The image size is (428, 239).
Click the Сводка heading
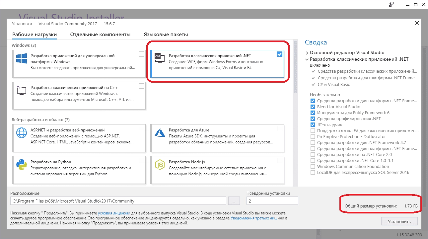click(x=316, y=42)
